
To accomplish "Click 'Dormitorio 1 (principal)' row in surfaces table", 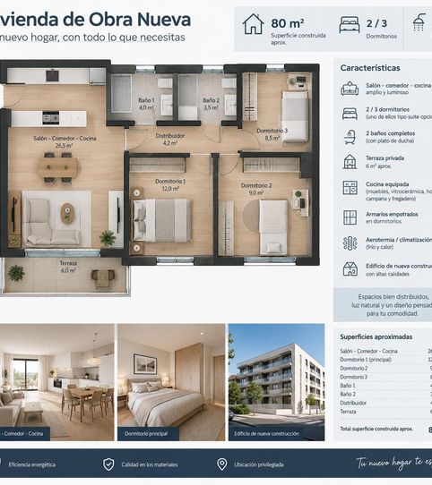I will (x=385, y=360).
